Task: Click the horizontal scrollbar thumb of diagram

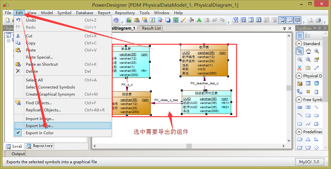Action: (x=189, y=146)
